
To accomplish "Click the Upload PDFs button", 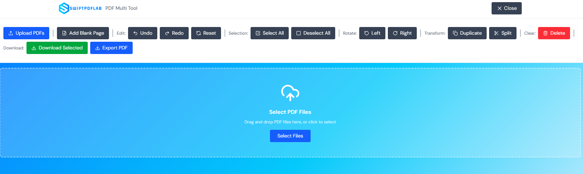I will click(x=26, y=33).
